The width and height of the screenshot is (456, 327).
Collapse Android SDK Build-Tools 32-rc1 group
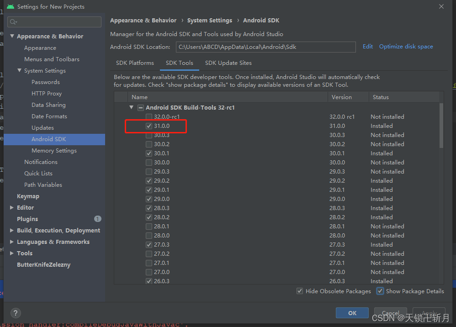pyautogui.click(x=132, y=107)
